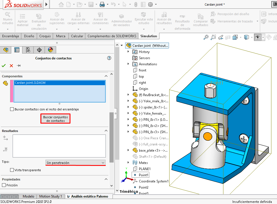Expand the Mates folder node

point(128,163)
